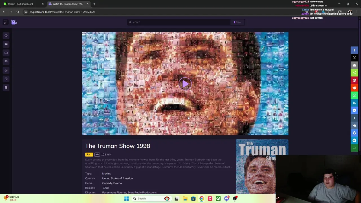Share on X
The width and height of the screenshot is (361, 203).
point(354,58)
